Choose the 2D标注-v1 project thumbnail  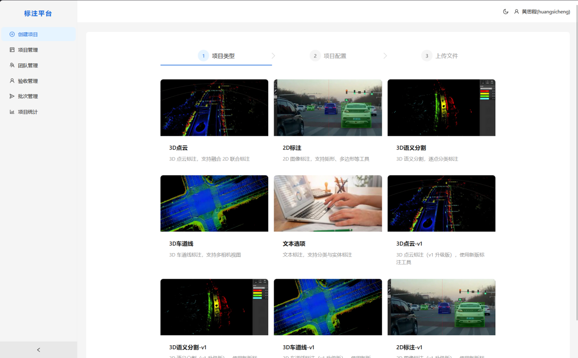point(442,307)
